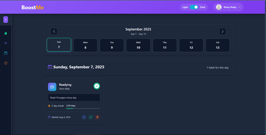Viewport: 266px width, 135px height.
Task: Click '1 habit for this day' text
Action: (217, 67)
